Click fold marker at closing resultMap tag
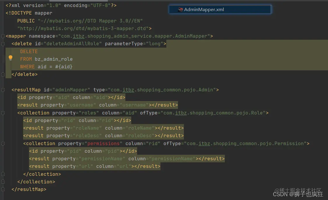The image size is (328, 200). click(x=3, y=189)
